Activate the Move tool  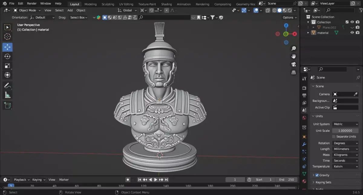[x=8, y=47]
